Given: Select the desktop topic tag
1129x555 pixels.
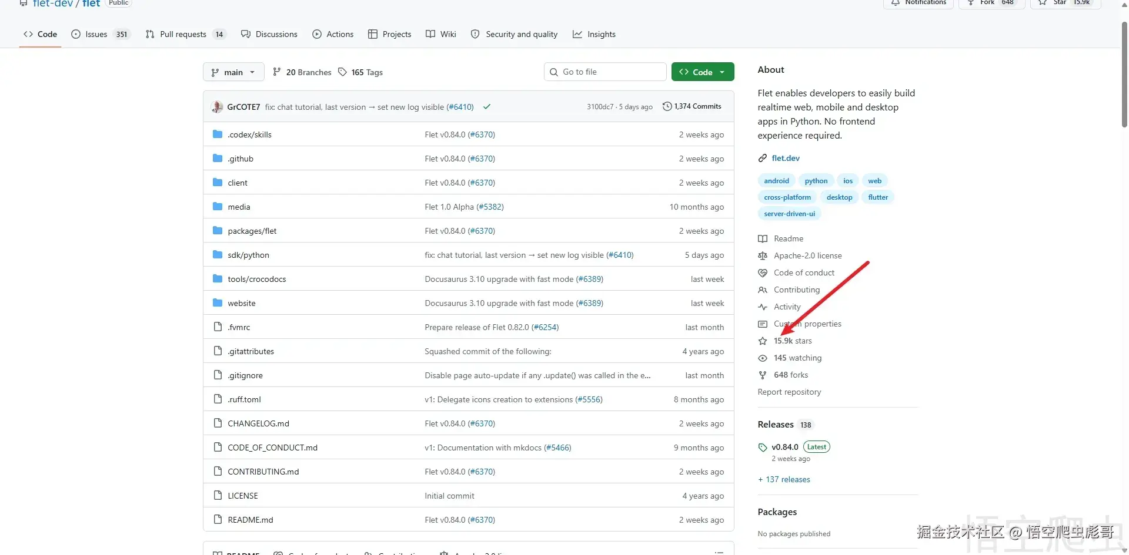Looking at the screenshot, I should [x=839, y=197].
